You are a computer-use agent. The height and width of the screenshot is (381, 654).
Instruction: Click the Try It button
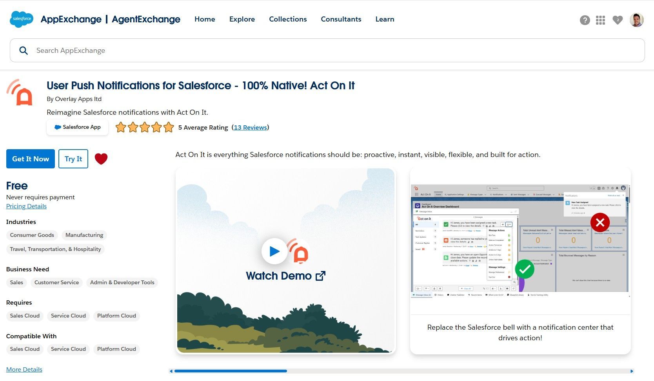tap(73, 159)
